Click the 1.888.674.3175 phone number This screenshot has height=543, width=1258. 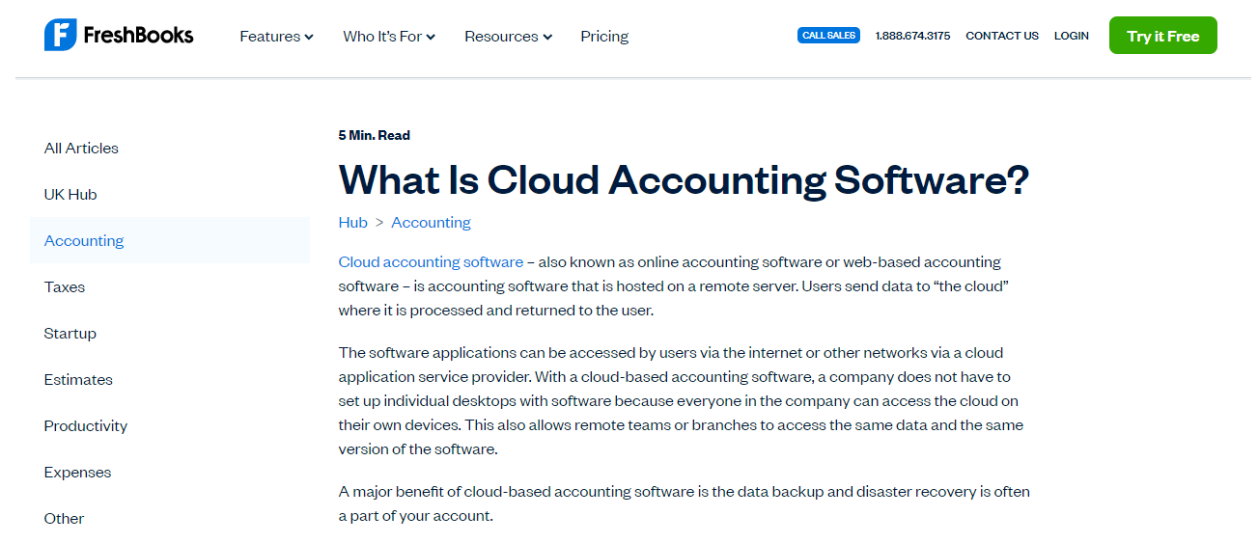[x=912, y=36]
